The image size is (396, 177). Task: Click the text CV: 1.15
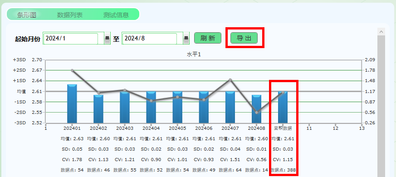tap(283, 160)
